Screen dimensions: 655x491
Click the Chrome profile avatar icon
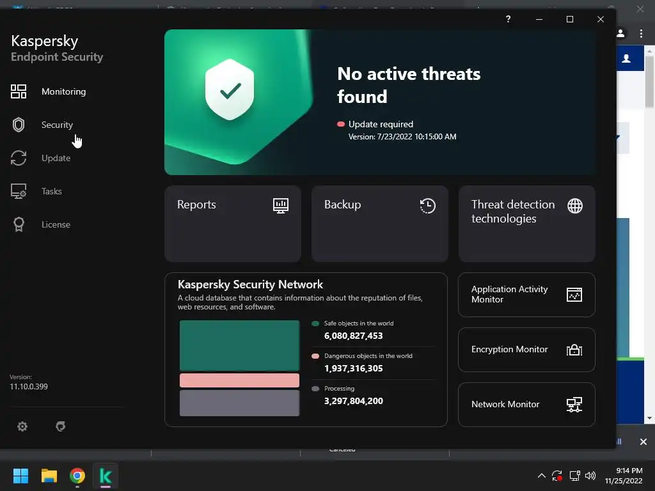click(620, 33)
